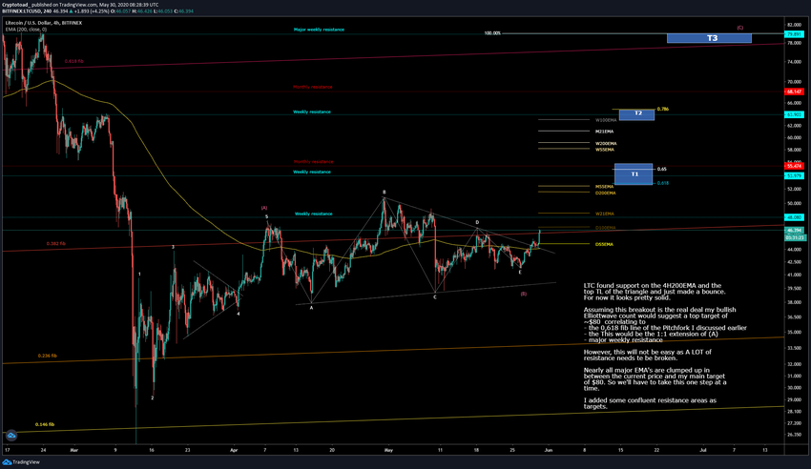Click the D100EMA label
811x469 pixels.
(x=605, y=228)
